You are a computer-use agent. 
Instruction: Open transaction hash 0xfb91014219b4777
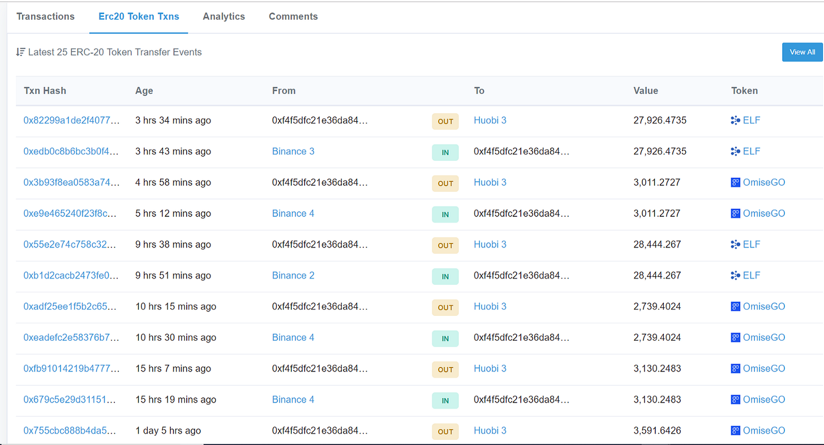pos(71,369)
